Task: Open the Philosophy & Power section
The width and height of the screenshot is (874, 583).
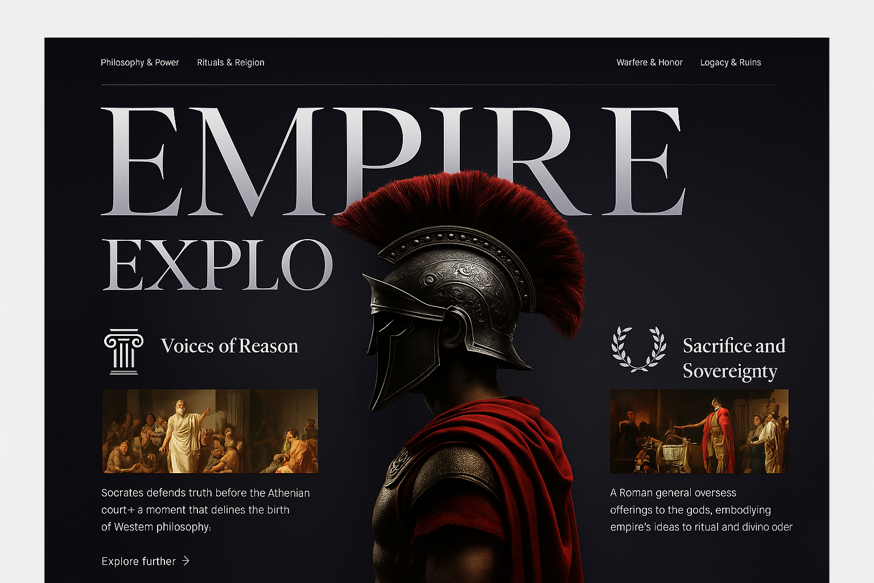Action: click(x=139, y=62)
